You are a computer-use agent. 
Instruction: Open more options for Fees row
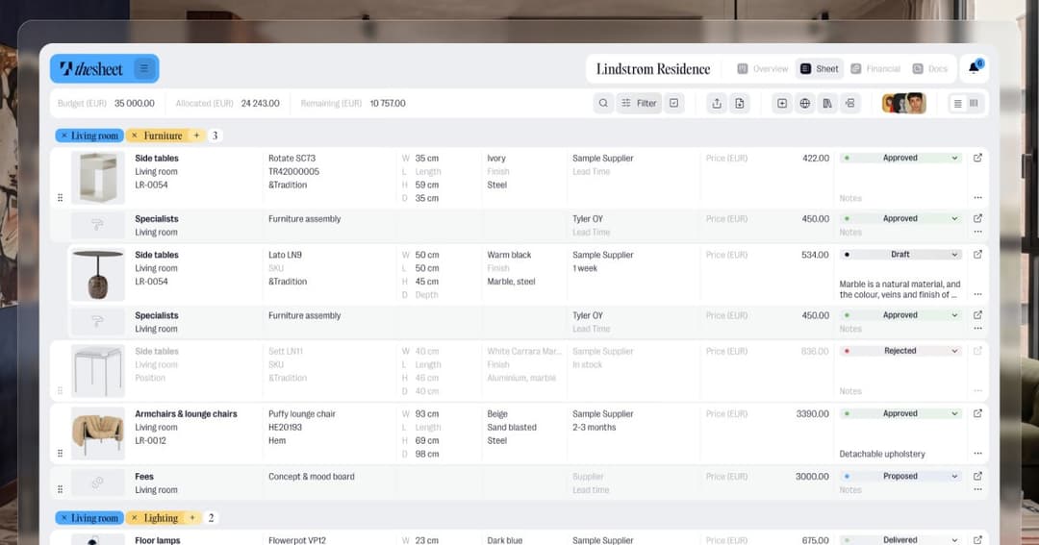[978, 489]
